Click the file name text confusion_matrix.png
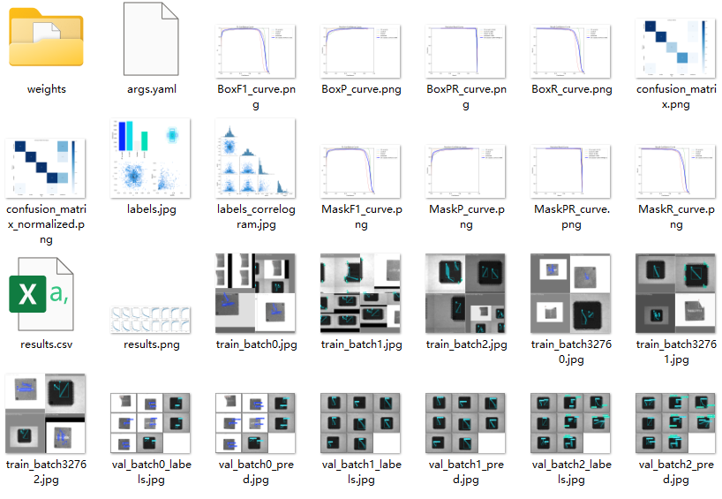The height and width of the screenshot is (499, 722). point(676,96)
